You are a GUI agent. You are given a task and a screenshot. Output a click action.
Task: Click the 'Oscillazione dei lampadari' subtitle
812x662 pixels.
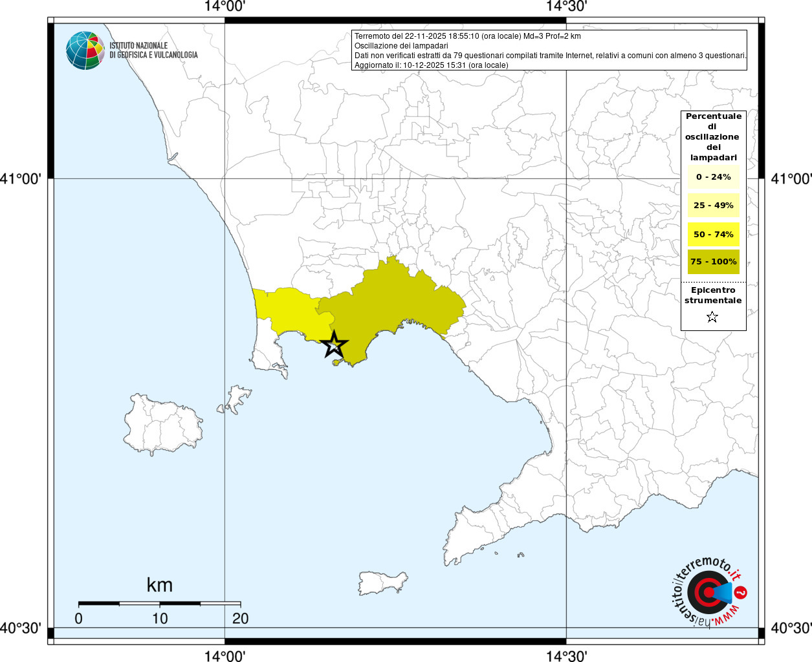[x=401, y=46]
